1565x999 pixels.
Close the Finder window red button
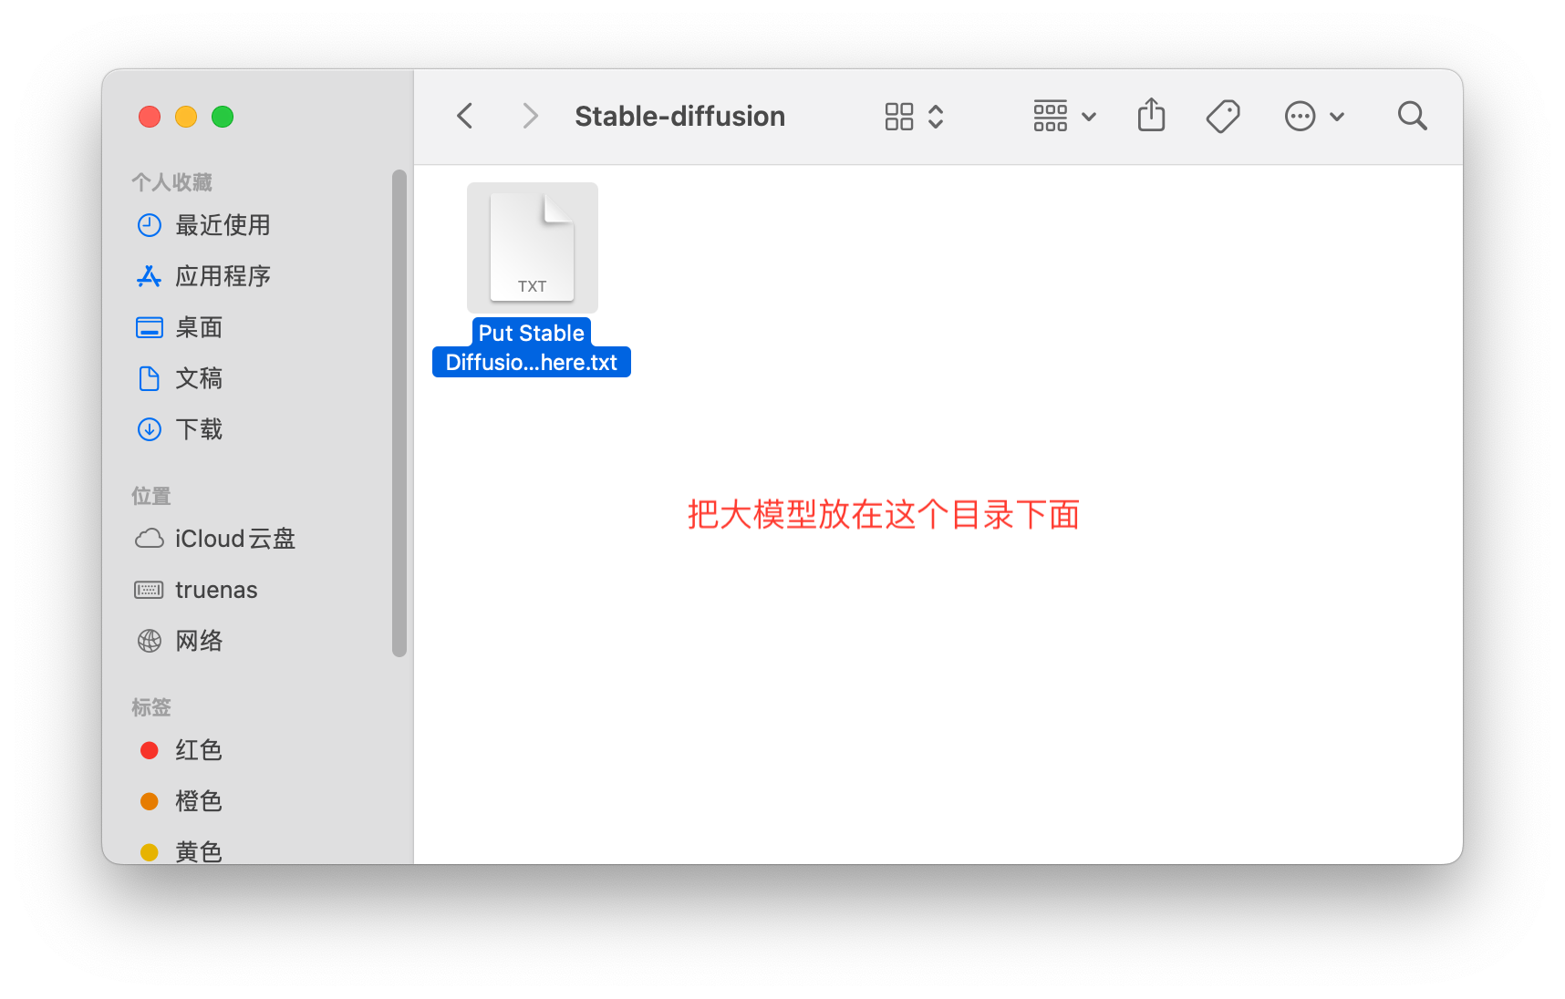pyautogui.click(x=150, y=117)
